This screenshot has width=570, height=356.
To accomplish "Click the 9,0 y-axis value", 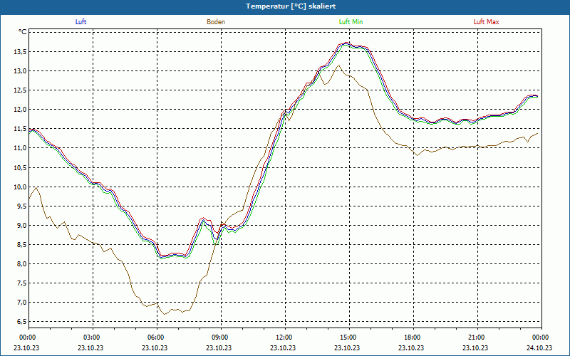I will (x=21, y=225).
